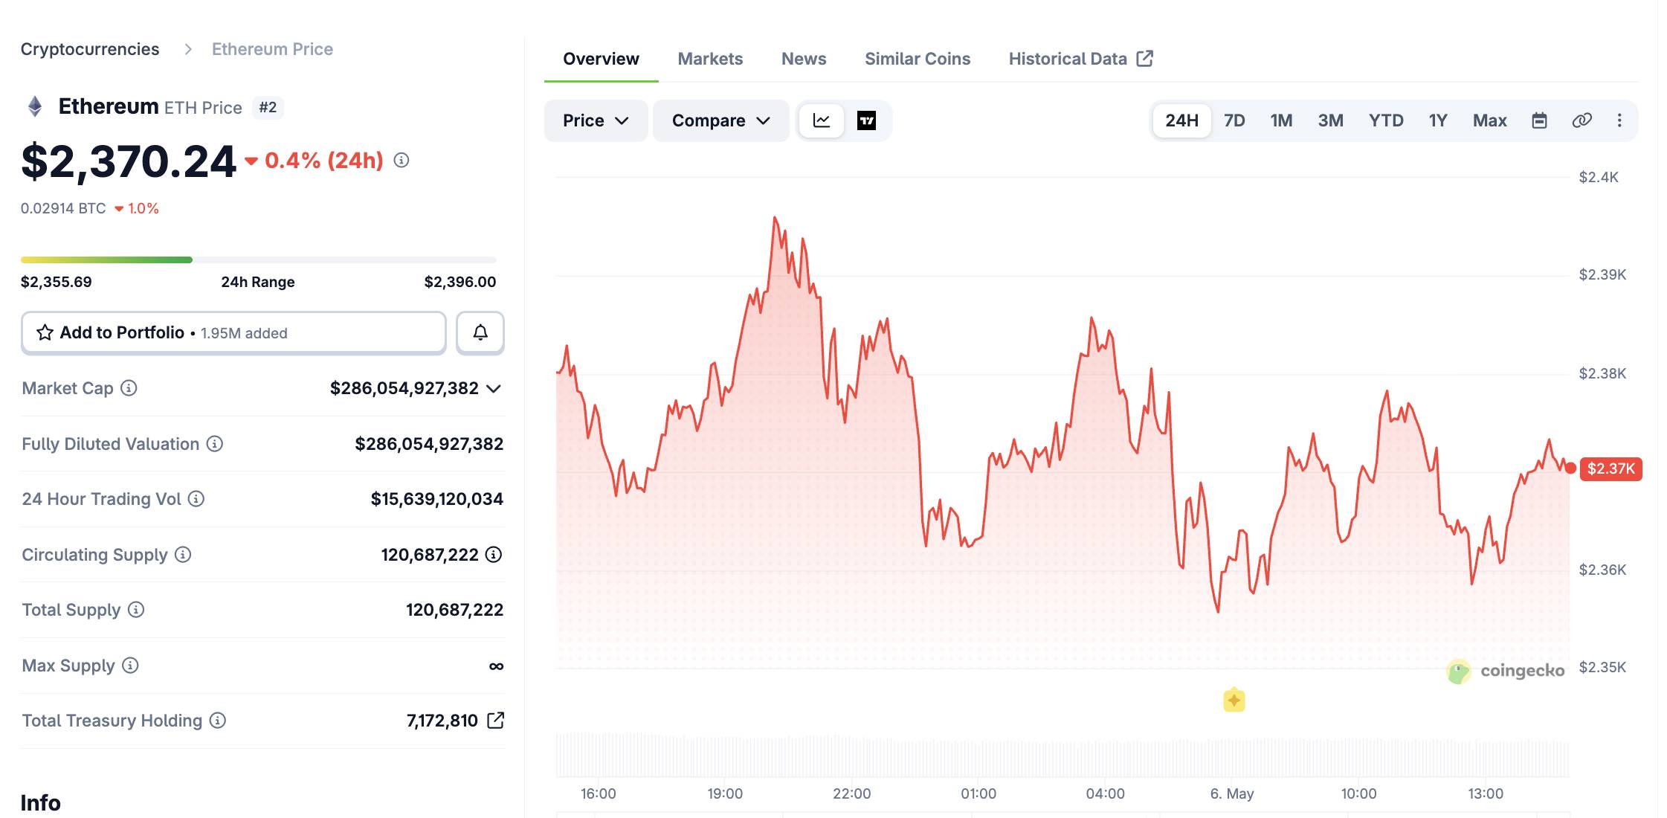Image resolution: width=1667 pixels, height=818 pixels.
Task: Click the $2.37K current price label
Action: [x=1610, y=468]
